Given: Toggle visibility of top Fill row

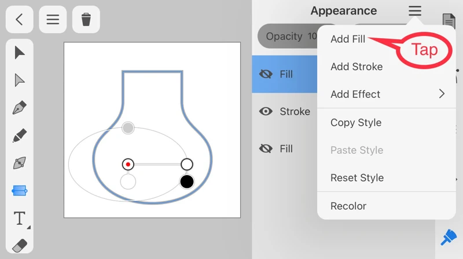Looking at the screenshot, I should click(x=266, y=75).
